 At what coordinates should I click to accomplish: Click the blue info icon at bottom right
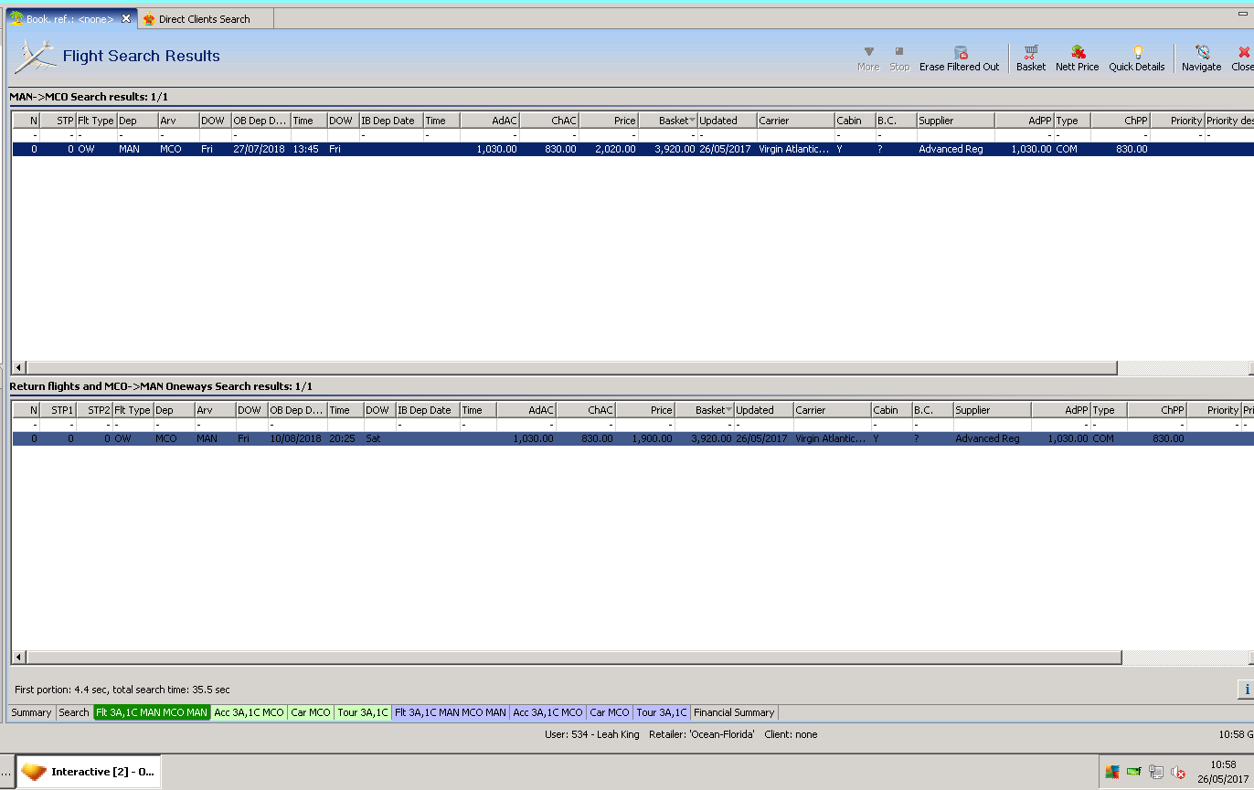pos(1245,690)
